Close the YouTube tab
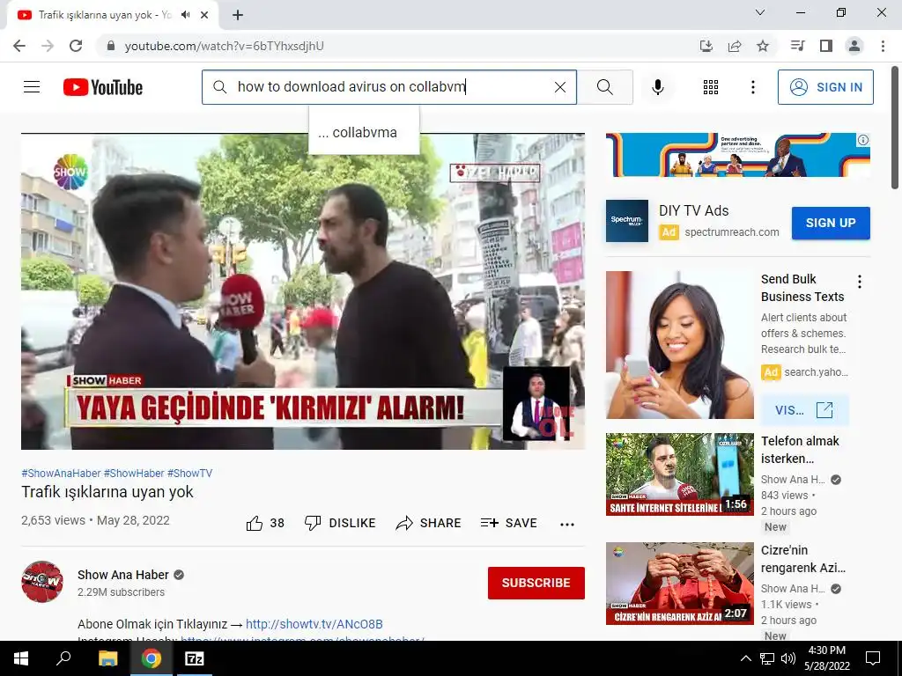This screenshot has width=902, height=676. coord(204,15)
